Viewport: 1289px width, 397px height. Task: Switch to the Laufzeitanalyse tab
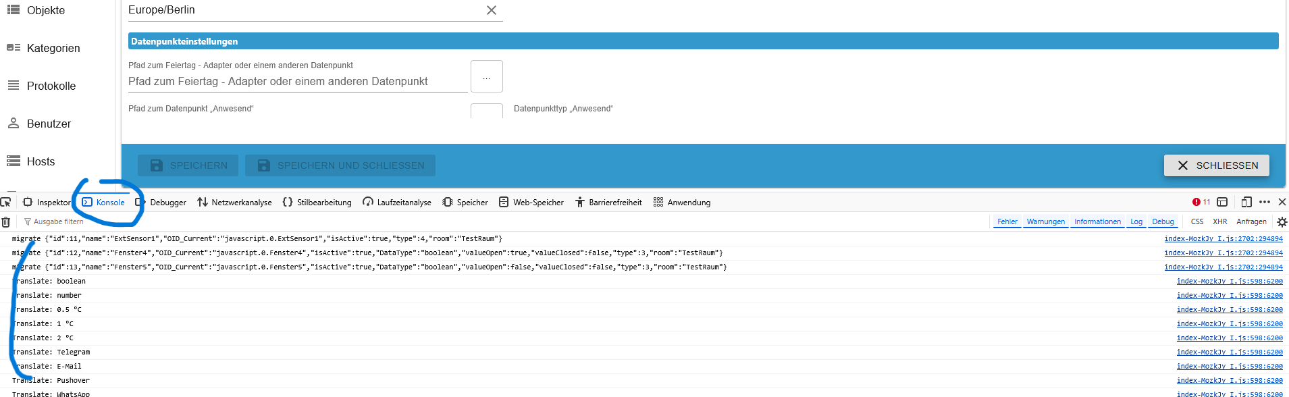(397, 203)
